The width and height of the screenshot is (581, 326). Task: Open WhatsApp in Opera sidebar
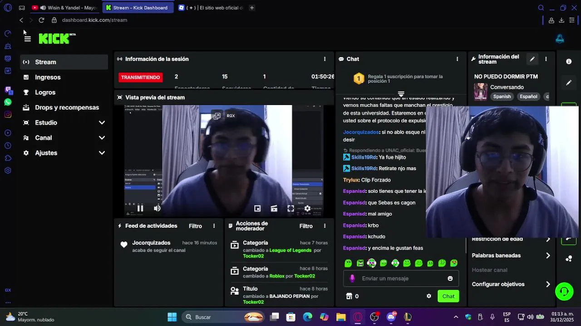coord(8,102)
